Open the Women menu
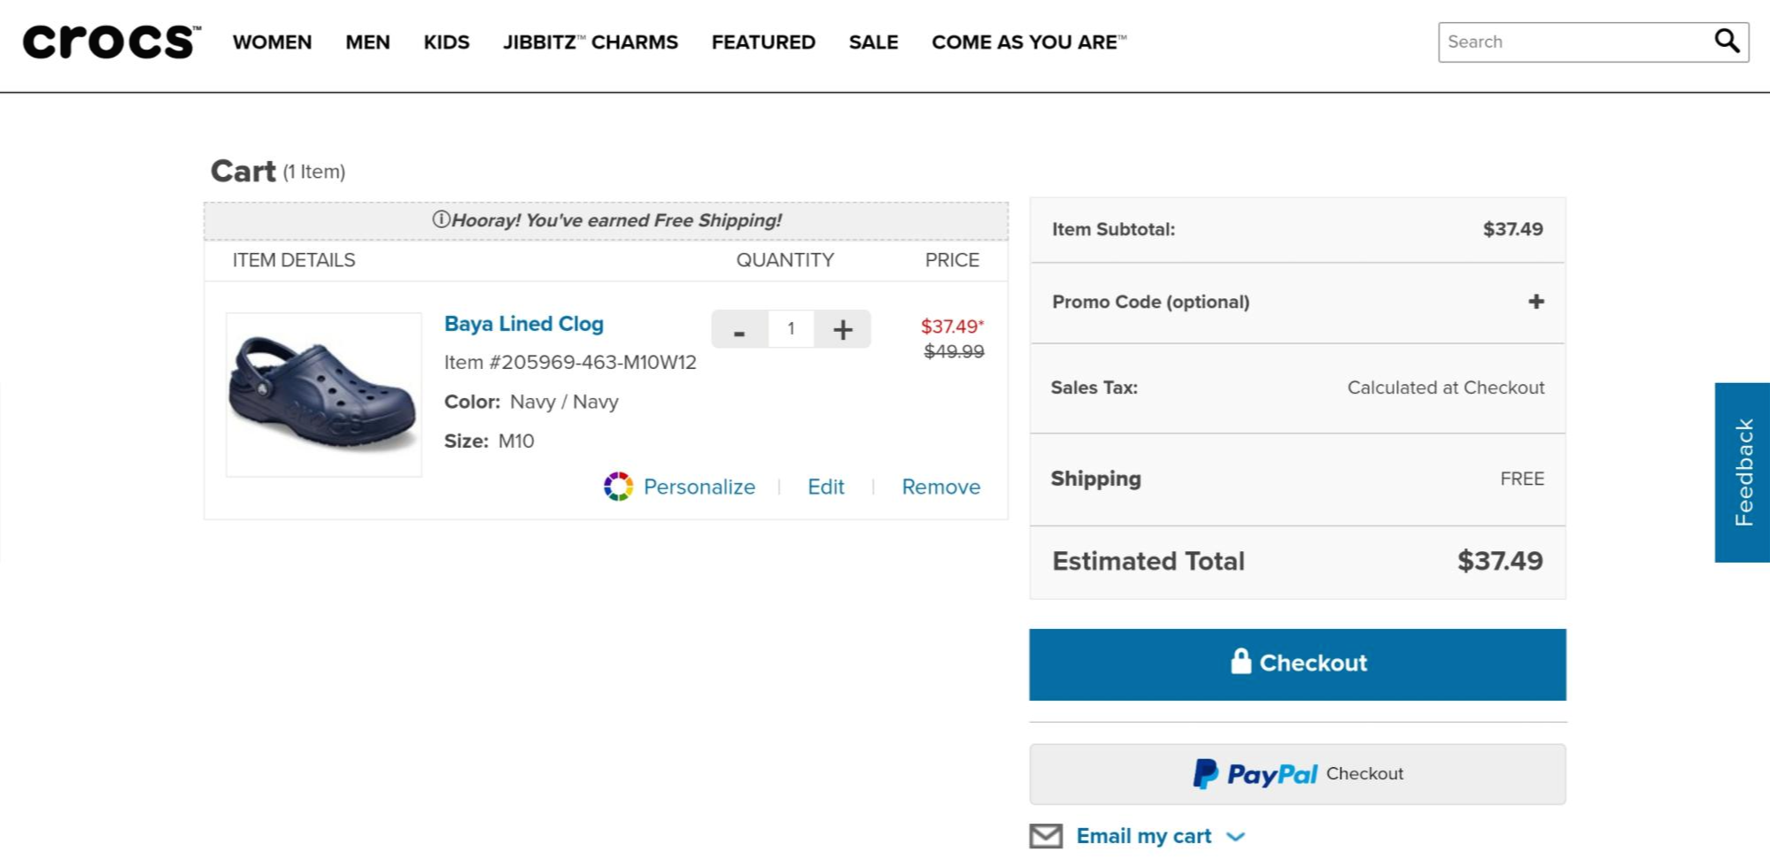 (x=272, y=42)
